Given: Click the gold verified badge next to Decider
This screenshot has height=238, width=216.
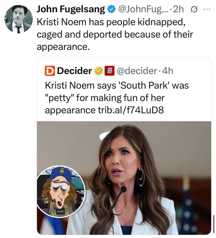Looking at the screenshot, I should [x=98, y=70].
